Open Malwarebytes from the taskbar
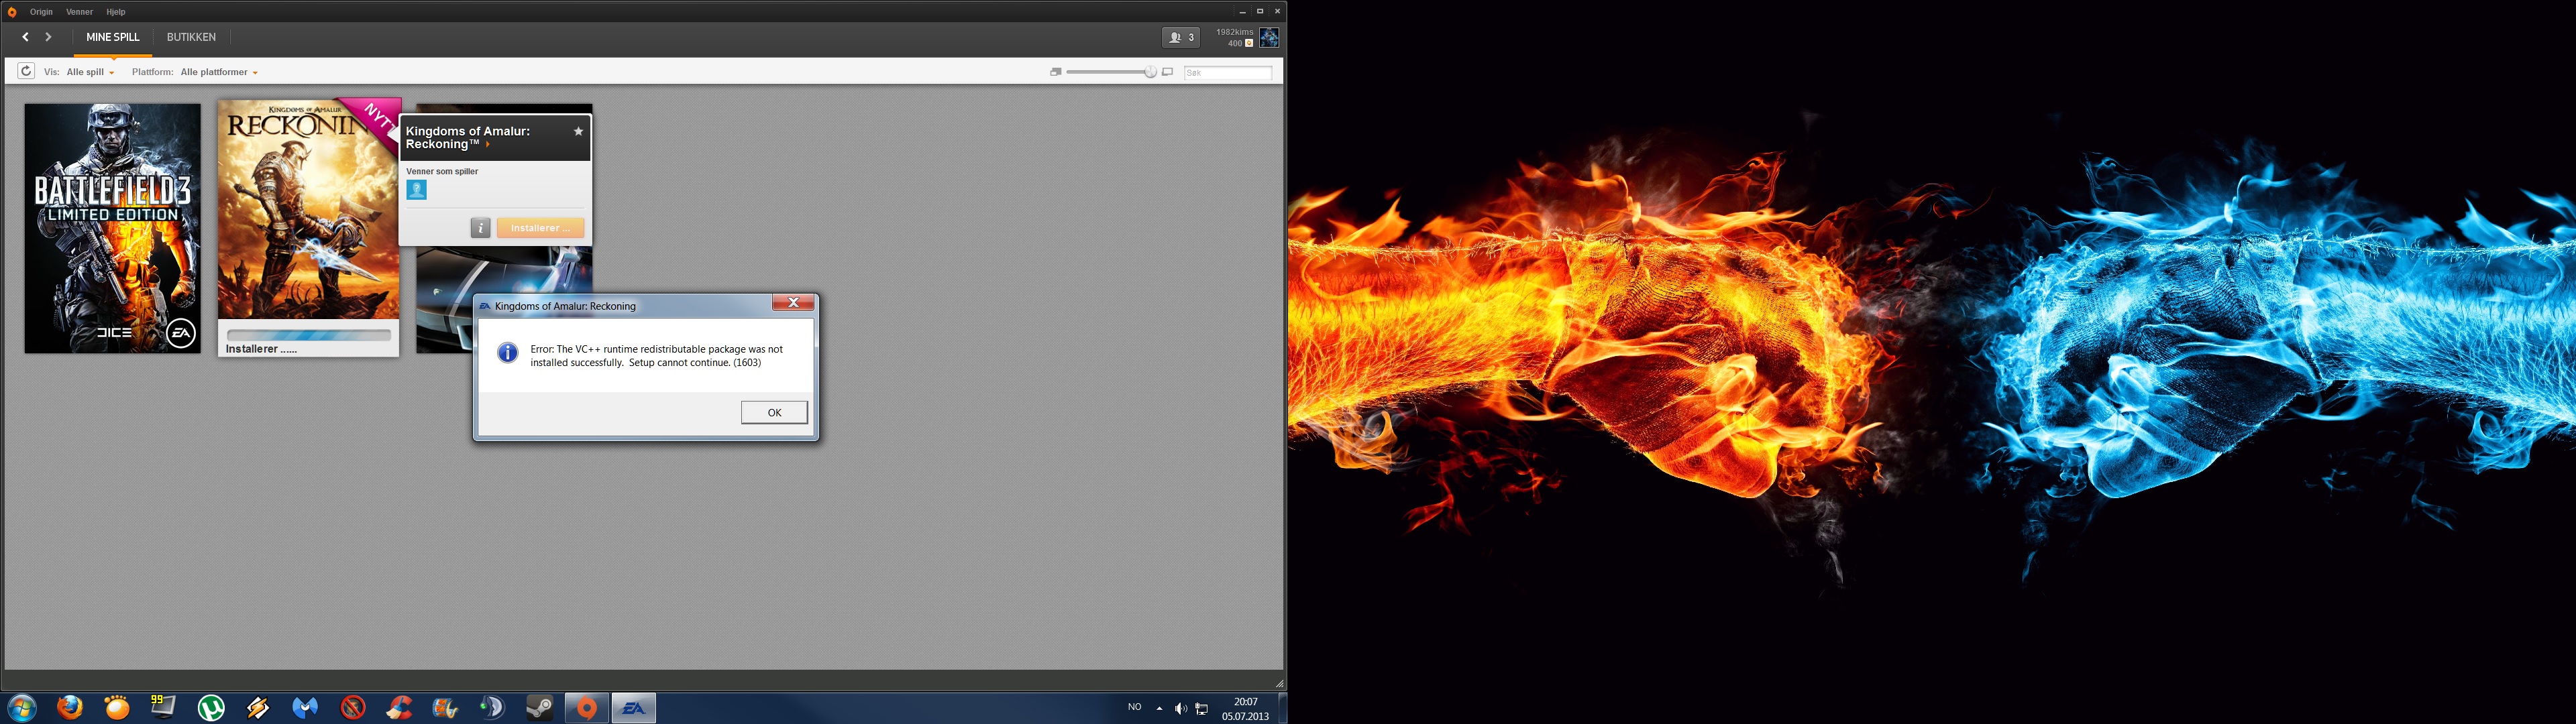The height and width of the screenshot is (724, 2576). (x=305, y=708)
